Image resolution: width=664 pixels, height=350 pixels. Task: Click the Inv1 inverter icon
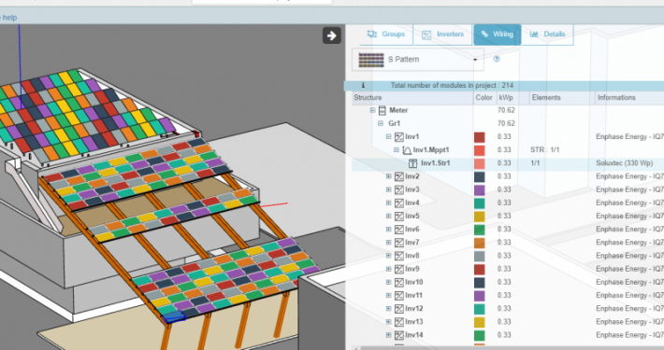(x=399, y=137)
